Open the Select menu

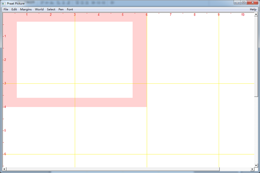pos(51,9)
